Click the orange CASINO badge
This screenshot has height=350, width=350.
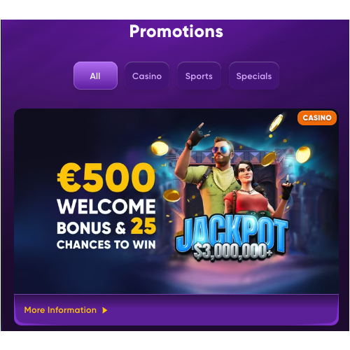coord(317,118)
